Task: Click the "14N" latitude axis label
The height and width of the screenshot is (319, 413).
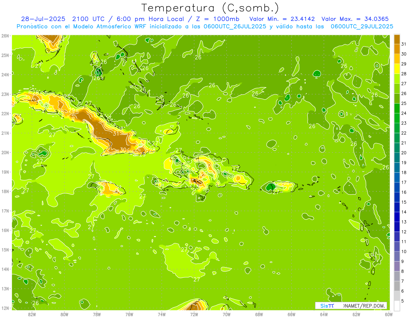Action: (5, 269)
